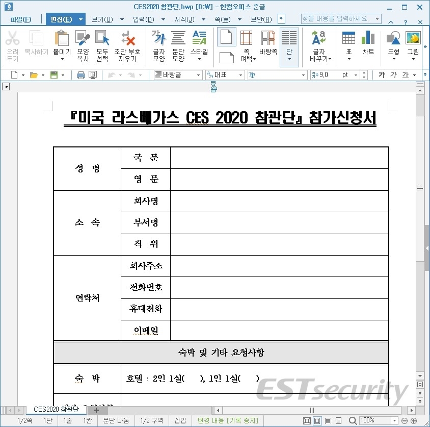The image size is (430, 427).
Task: Click the Columns (단) icon
Action: (x=289, y=38)
